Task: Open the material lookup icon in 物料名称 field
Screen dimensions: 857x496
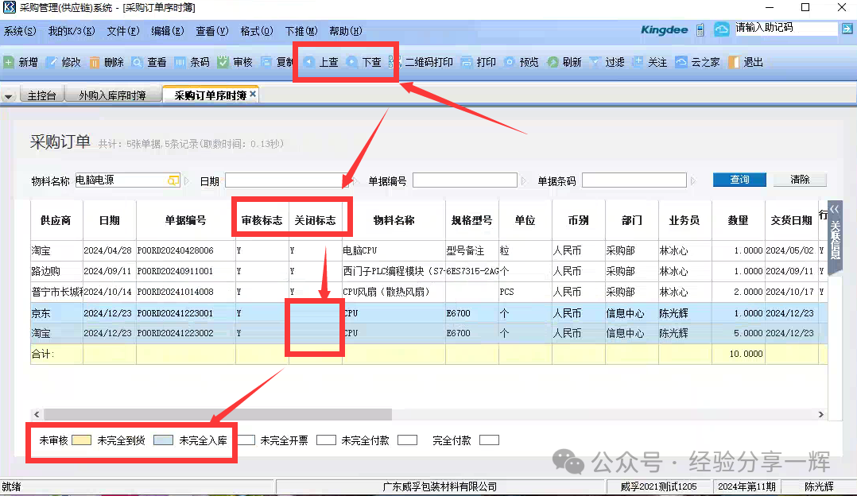Action: click(173, 181)
